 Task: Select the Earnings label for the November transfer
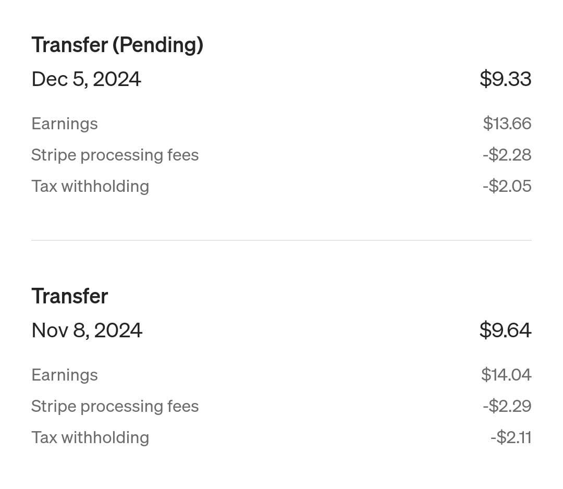(x=65, y=375)
